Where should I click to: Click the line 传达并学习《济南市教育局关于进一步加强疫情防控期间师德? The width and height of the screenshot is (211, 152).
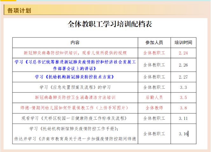(x=75, y=139)
